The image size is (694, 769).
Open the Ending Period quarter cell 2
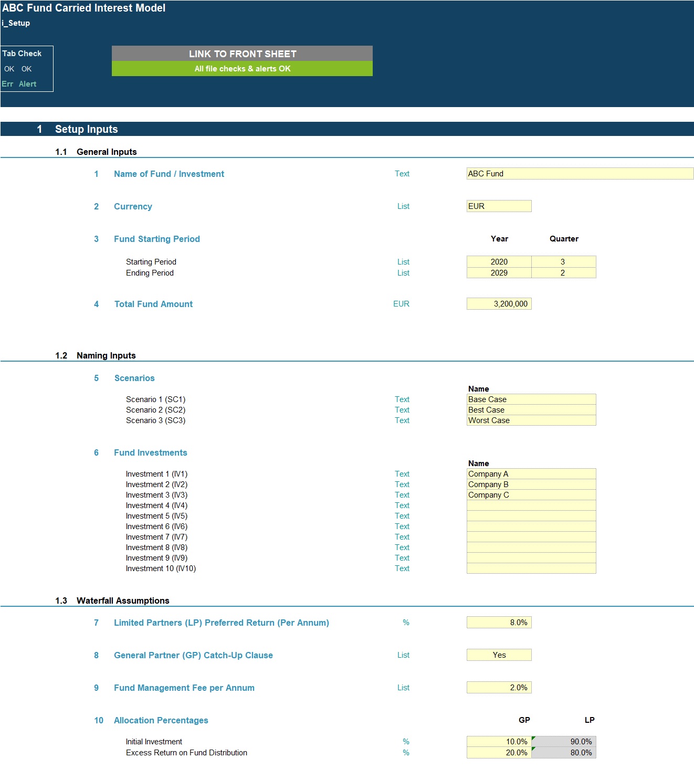564,273
